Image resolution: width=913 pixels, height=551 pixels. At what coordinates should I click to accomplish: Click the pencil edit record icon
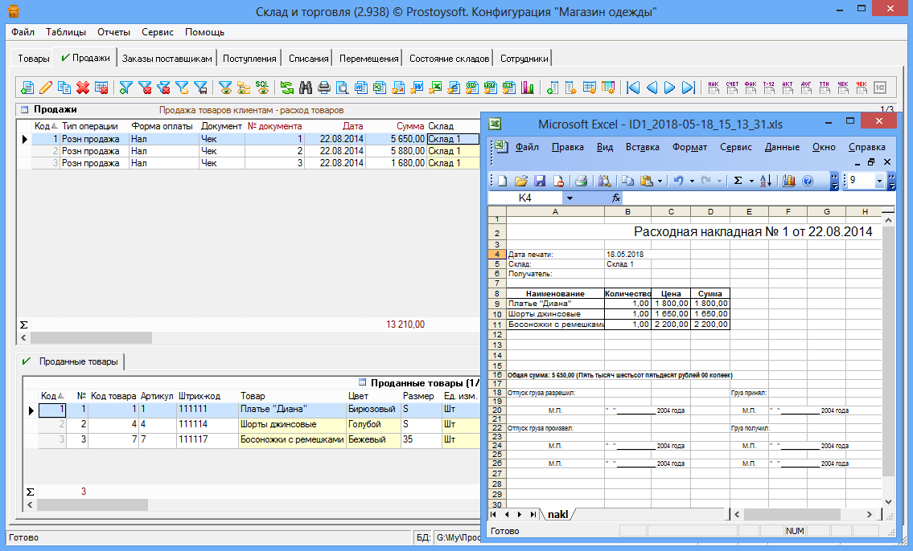(x=45, y=88)
